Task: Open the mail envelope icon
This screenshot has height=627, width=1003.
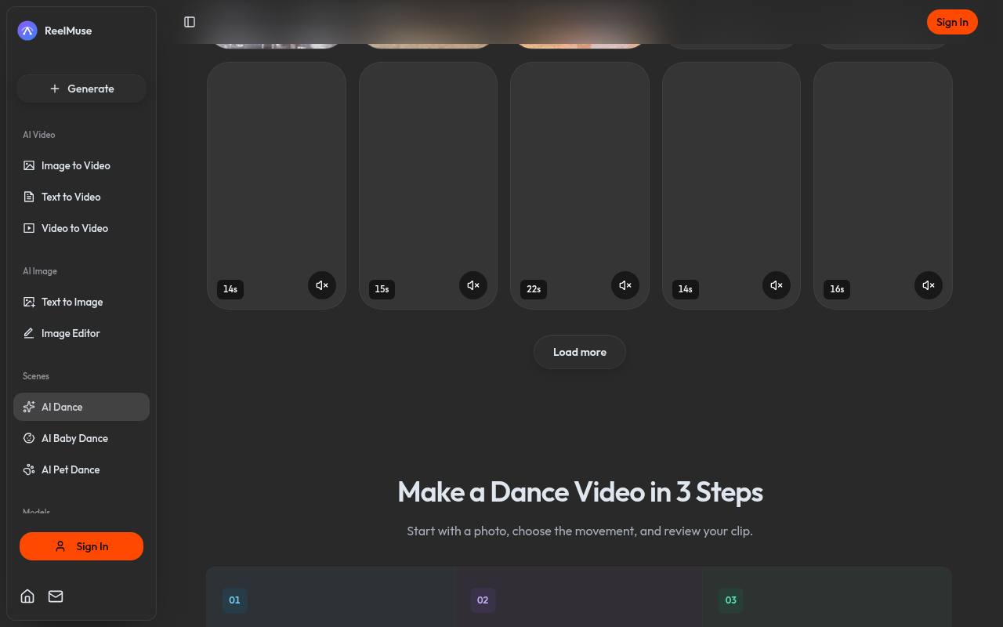Action: 56,596
